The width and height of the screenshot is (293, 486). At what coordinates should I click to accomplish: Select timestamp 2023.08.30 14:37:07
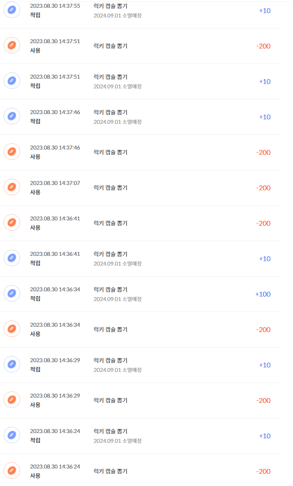(55, 183)
